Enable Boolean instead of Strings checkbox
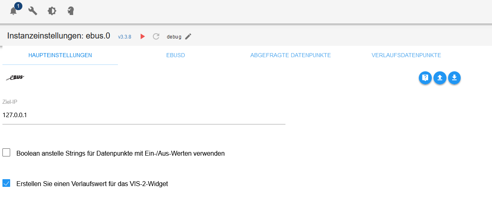 coord(6,153)
